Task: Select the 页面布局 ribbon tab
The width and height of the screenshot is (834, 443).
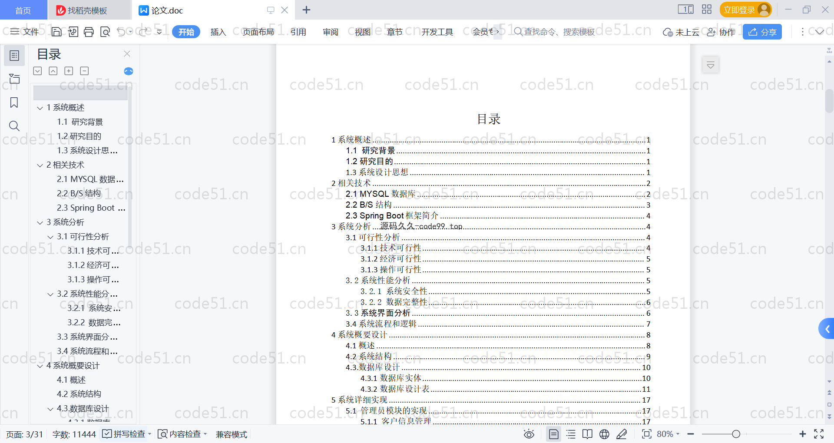Action: (x=258, y=32)
